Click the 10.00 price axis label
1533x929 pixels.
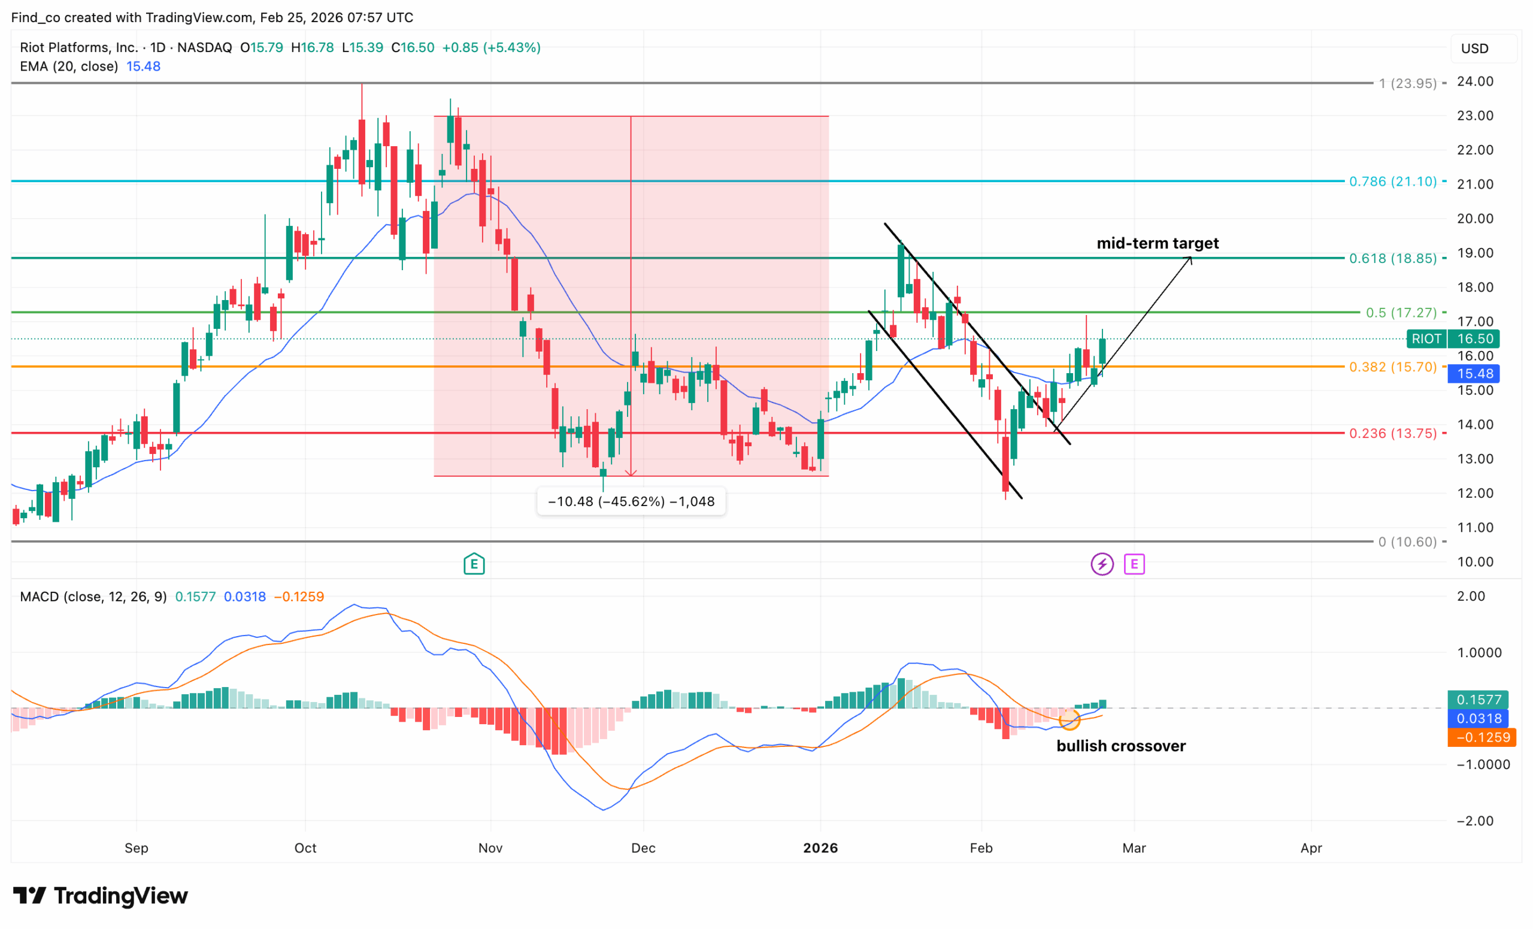pos(1475,562)
